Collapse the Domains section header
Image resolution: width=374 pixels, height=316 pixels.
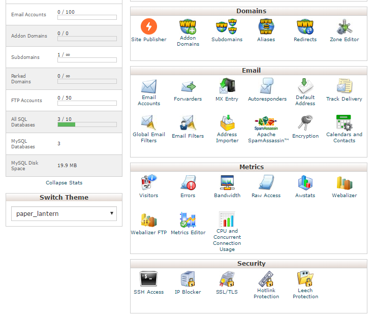[248, 11]
